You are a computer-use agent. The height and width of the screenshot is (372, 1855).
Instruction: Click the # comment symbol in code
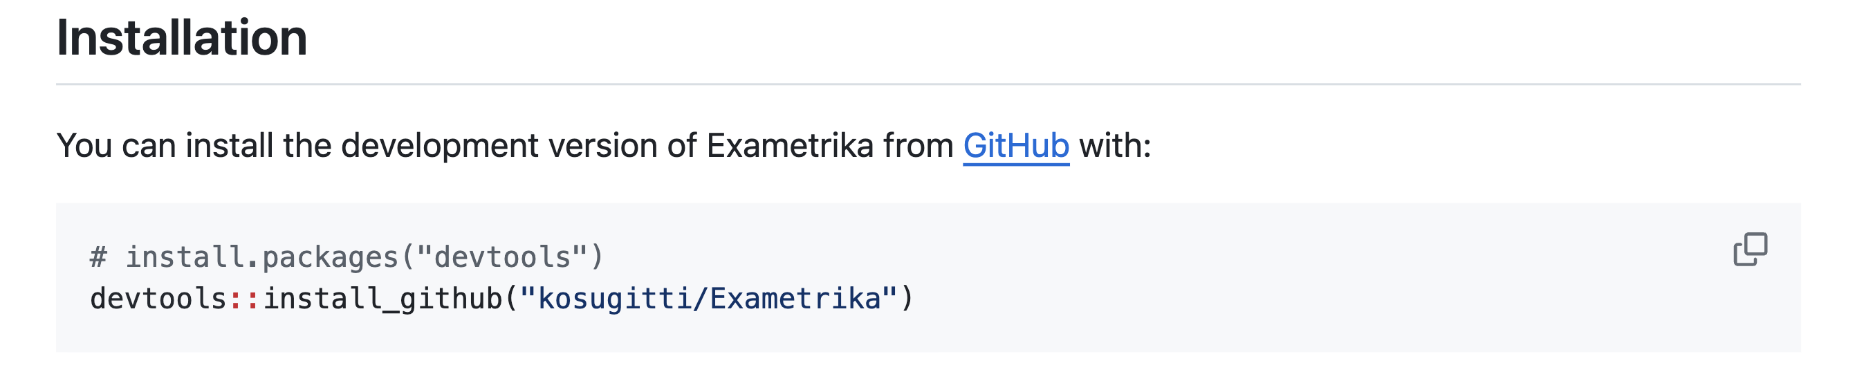[x=99, y=257]
